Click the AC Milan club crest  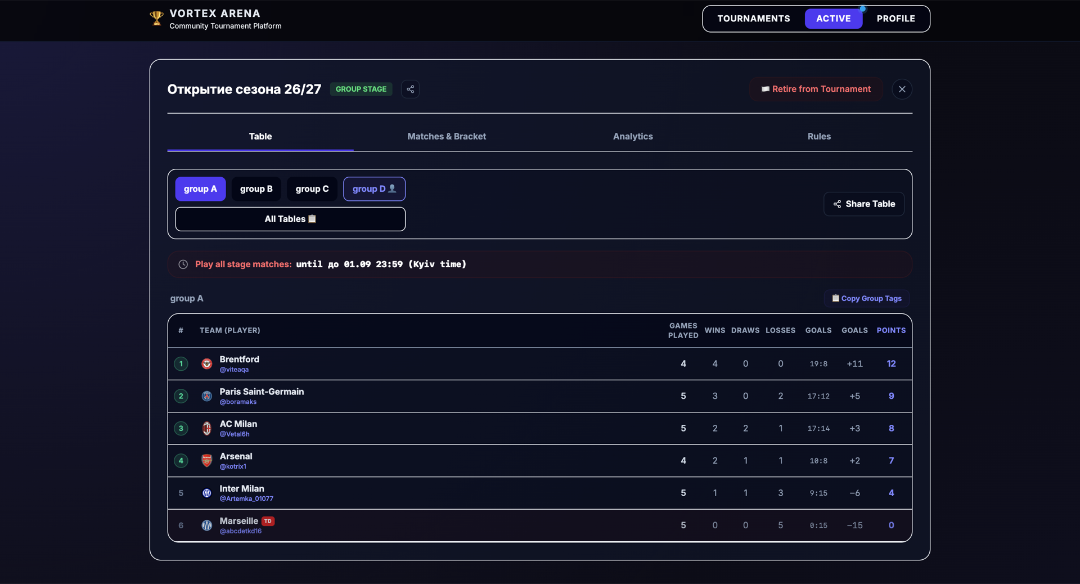click(207, 429)
